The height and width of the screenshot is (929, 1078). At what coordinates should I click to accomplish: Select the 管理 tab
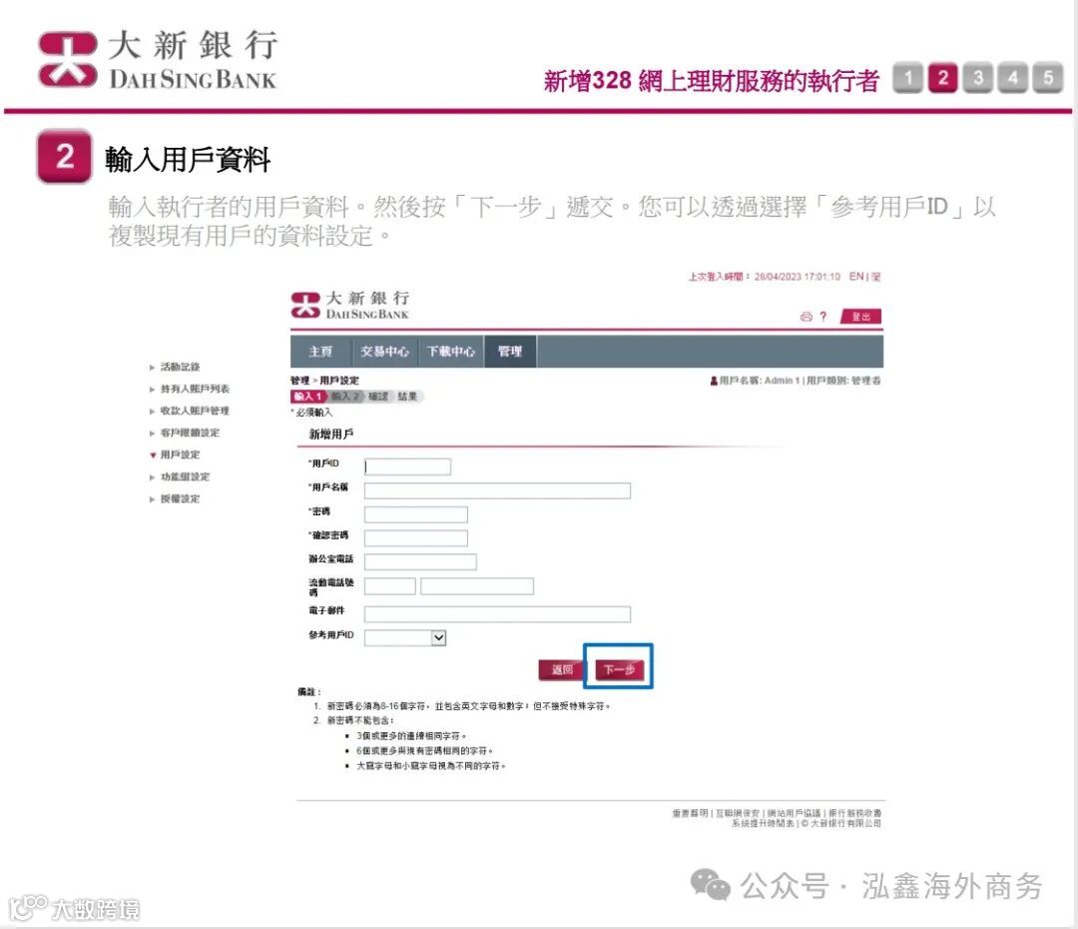(x=510, y=352)
